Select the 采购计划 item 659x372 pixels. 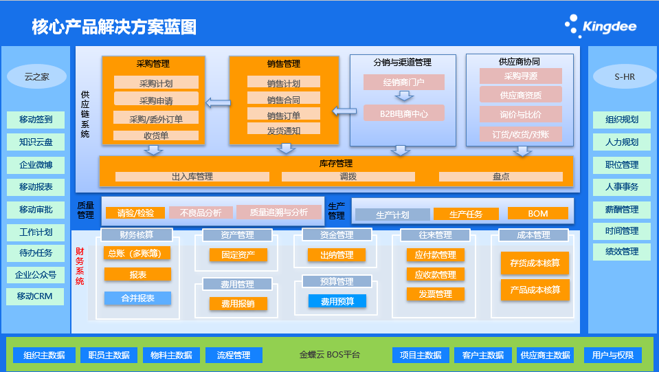[x=156, y=83]
